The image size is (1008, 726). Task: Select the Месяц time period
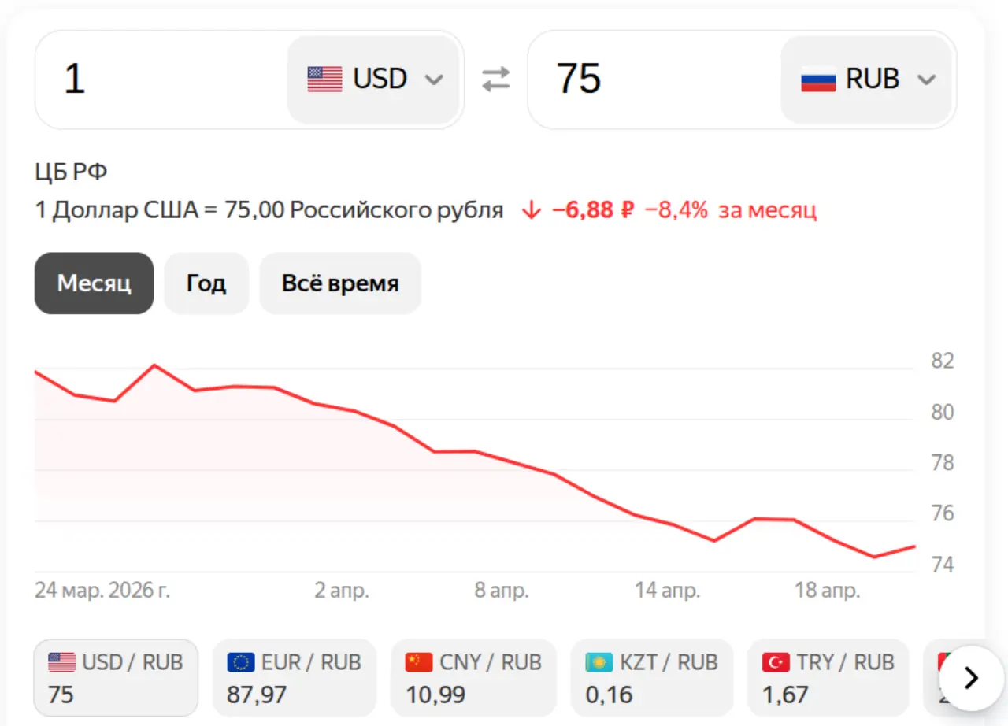tap(94, 283)
